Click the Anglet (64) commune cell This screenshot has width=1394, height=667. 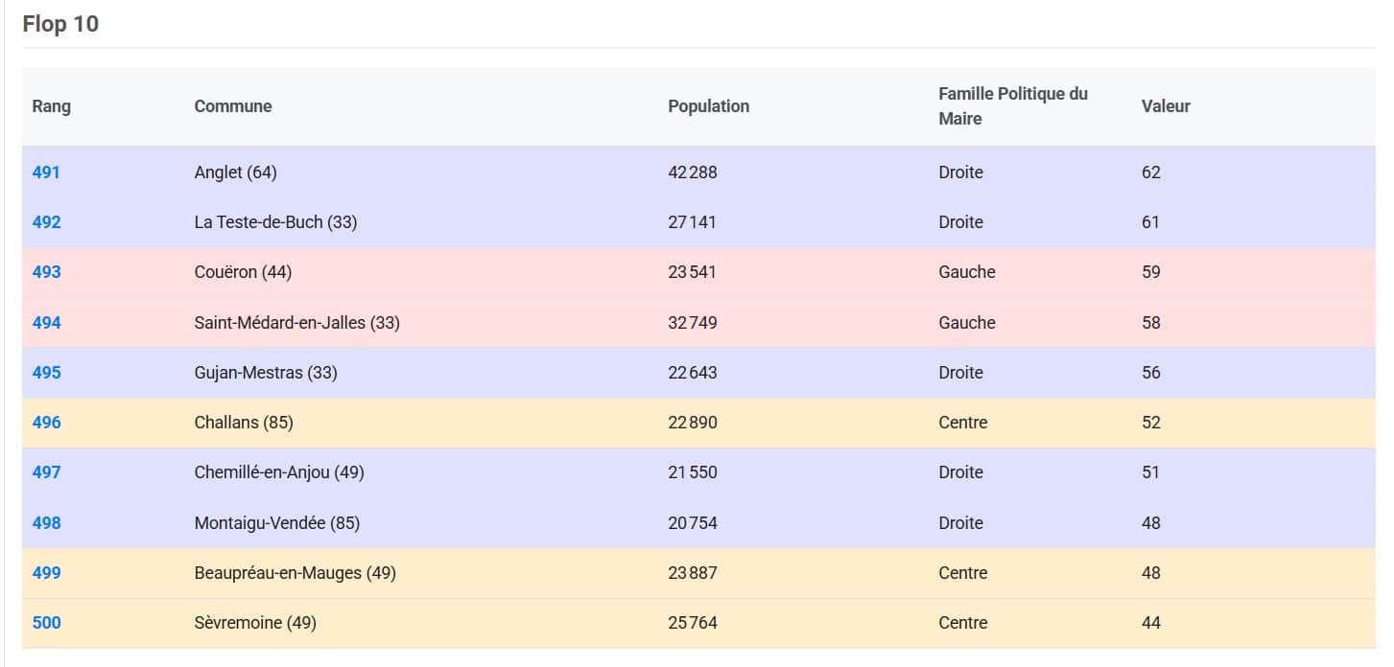pyautogui.click(x=235, y=172)
